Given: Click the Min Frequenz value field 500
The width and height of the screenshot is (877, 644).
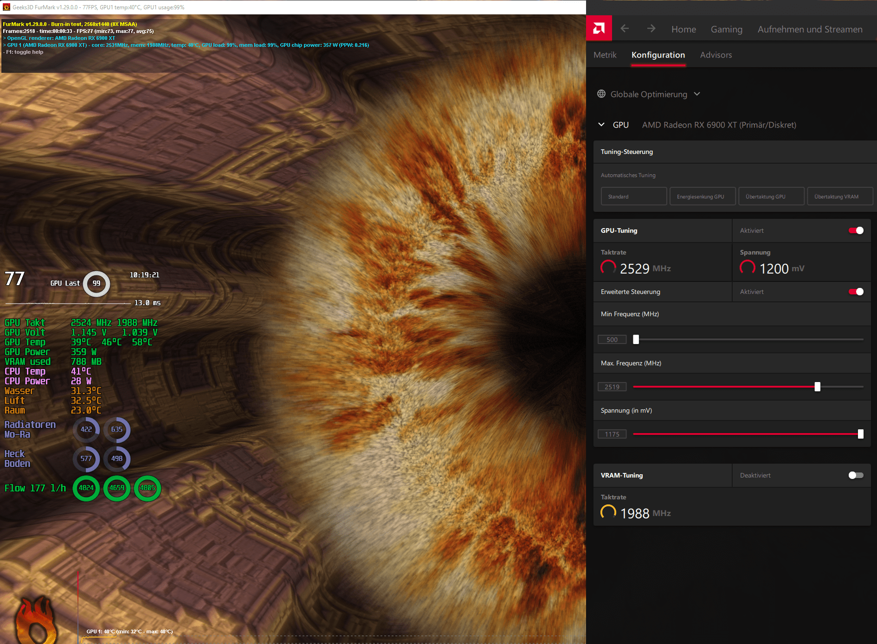Looking at the screenshot, I should click(612, 339).
